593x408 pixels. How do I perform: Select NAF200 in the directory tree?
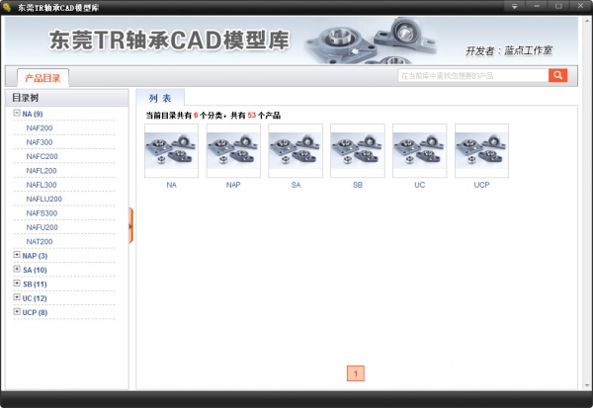pyautogui.click(x=40, y=128)
